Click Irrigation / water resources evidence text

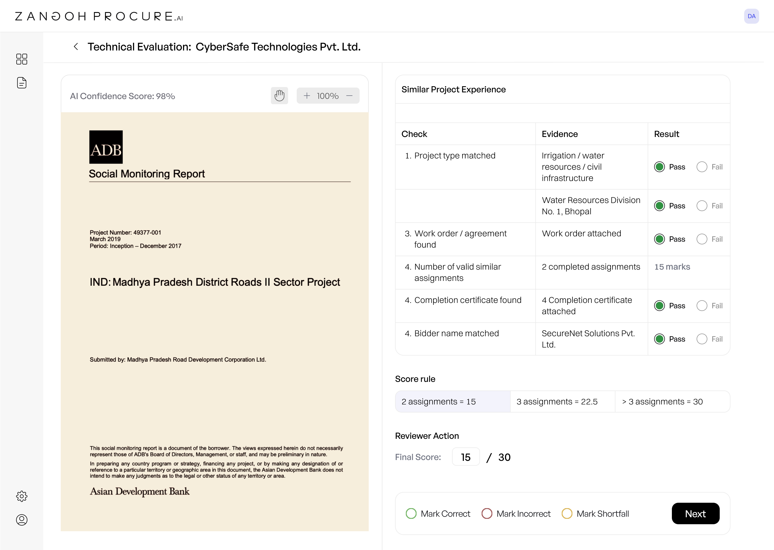[573, 167]
